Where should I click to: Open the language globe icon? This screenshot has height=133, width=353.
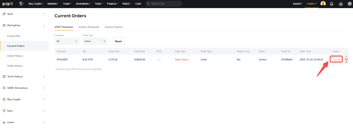coord(349,4)
